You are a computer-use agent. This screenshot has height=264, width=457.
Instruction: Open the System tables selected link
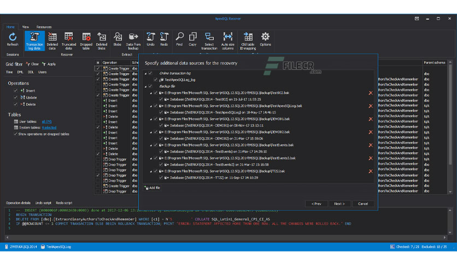[x=49, y=128]
